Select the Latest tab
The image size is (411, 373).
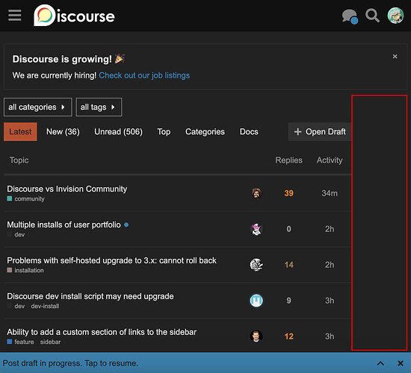point(20,131)
